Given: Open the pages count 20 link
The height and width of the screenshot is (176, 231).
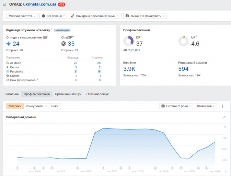Looking at the screenshot, I should tap(21, 50).
